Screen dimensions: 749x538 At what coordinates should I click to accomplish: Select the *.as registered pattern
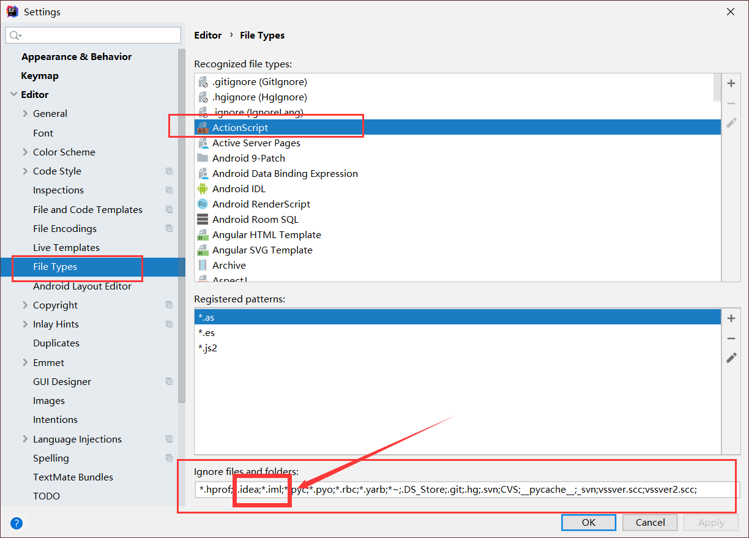tap(458, 318)
